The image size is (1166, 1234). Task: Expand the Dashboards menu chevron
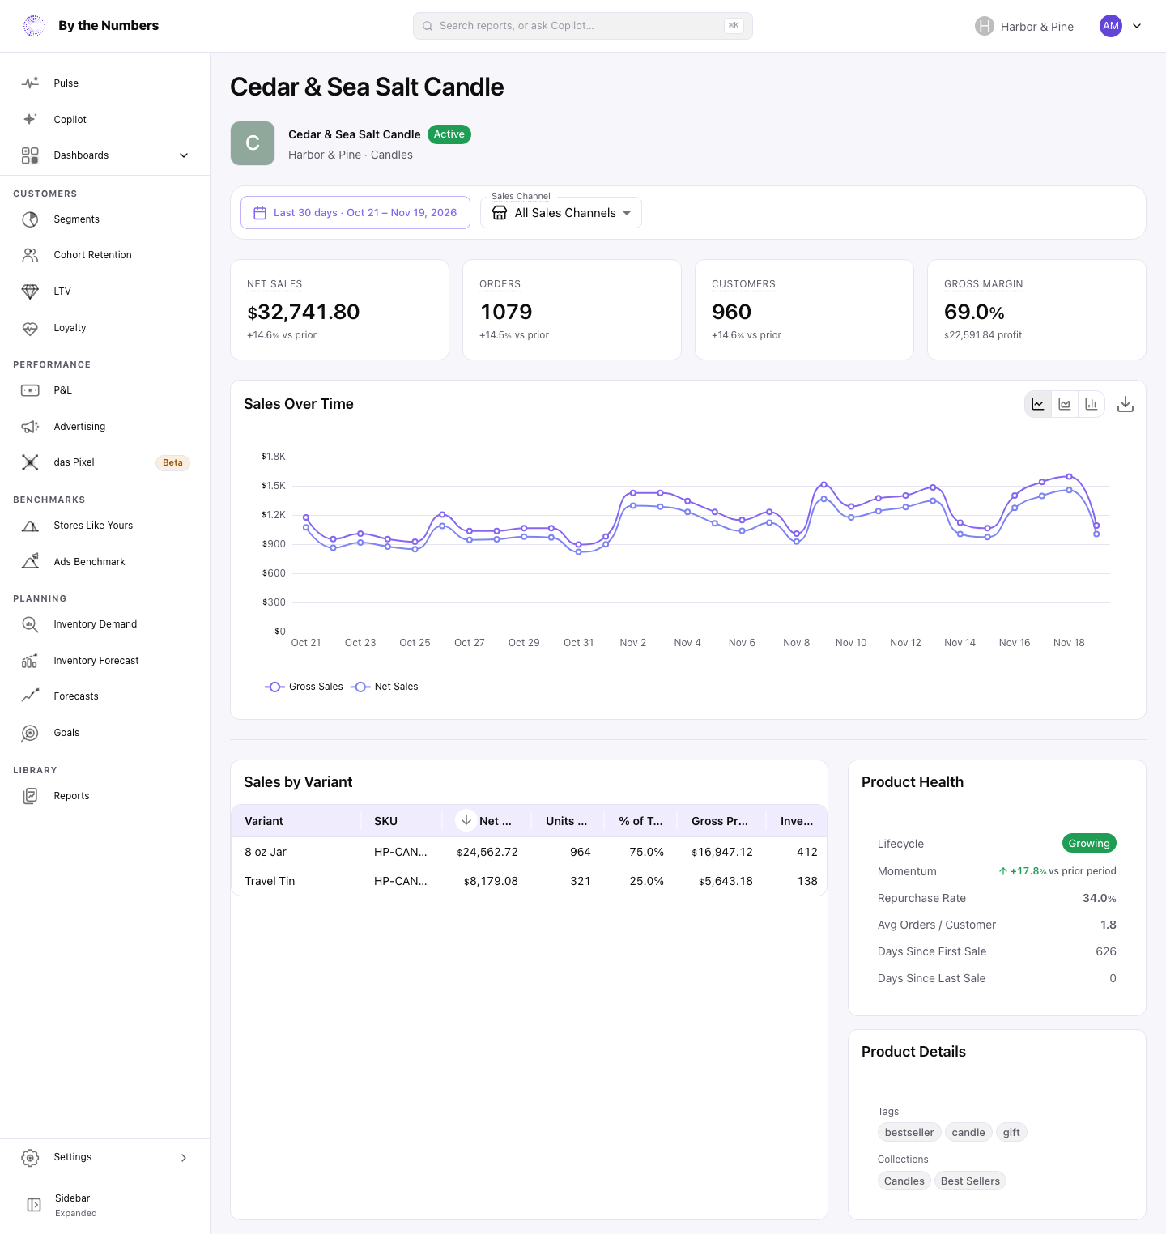(x=184, y=155)
